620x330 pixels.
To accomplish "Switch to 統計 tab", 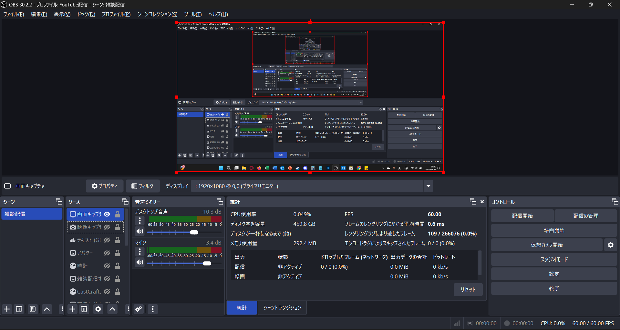I will (x=242, y=308).
